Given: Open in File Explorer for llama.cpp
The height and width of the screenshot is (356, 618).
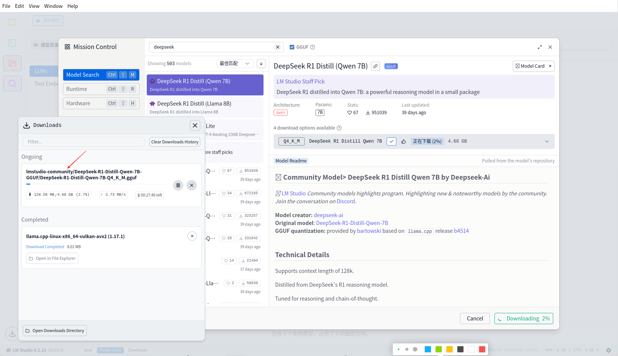Looking at the screenshot, I should pyautogui.click(x=52, y=258).
